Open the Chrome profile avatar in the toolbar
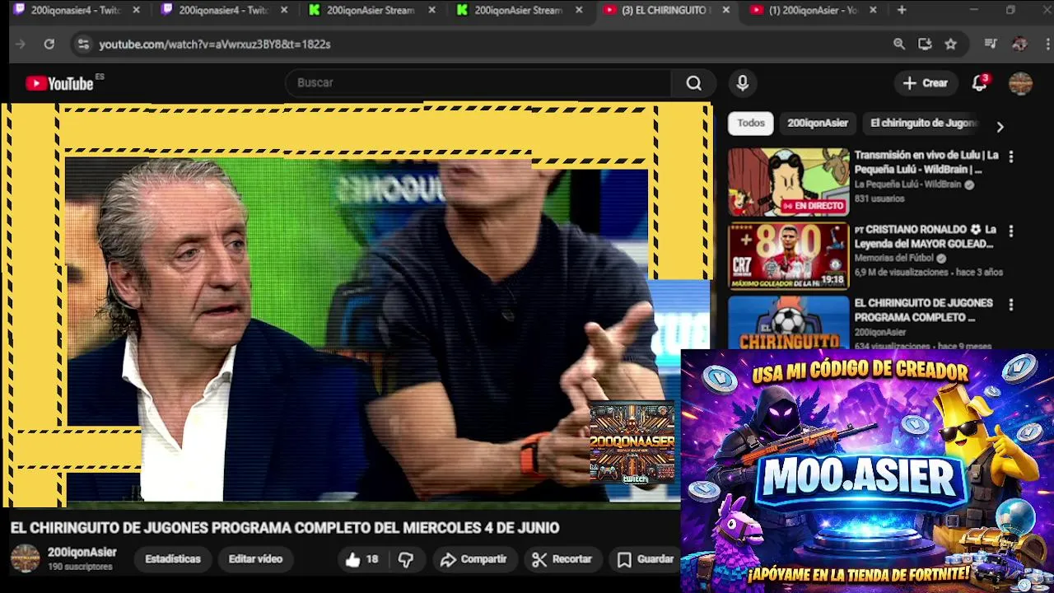Image resolution: width=1054 pixels, height=593 pixels. 1019,44
